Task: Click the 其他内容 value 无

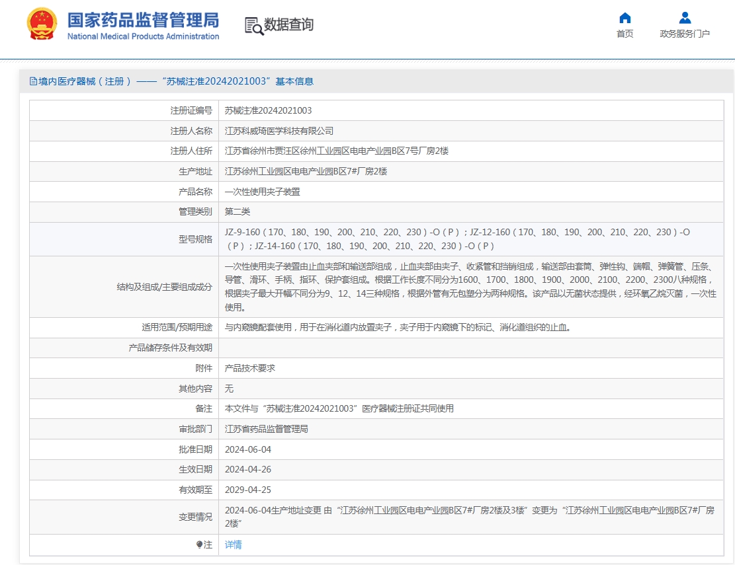Action: coord(229,389)
